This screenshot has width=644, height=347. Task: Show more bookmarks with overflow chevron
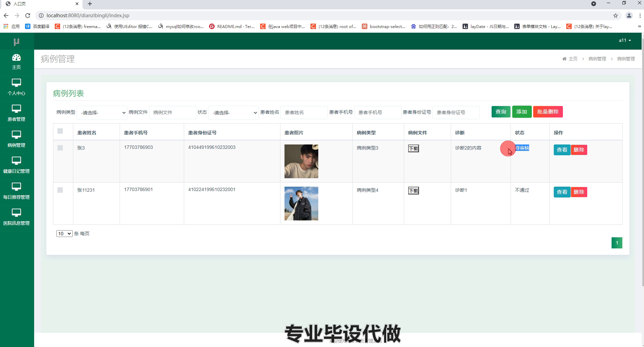pos(639,26)
